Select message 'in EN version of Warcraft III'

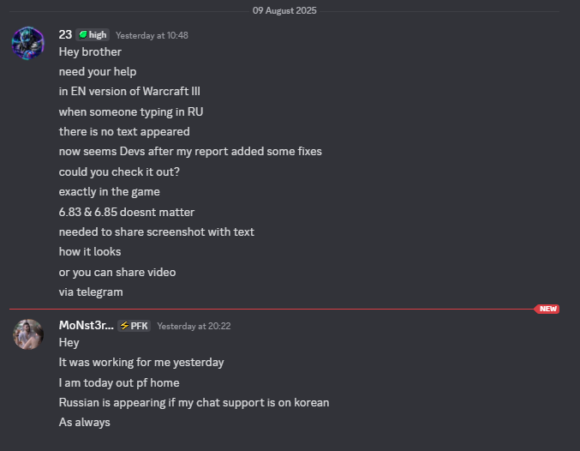[x=129, y=91]
